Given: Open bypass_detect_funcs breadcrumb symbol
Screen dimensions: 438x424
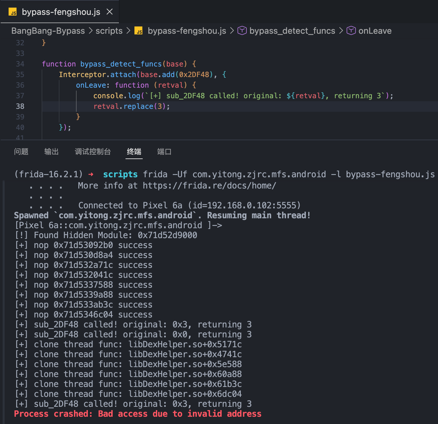Looking at the screenshot, I should click(x=292, y=31).
